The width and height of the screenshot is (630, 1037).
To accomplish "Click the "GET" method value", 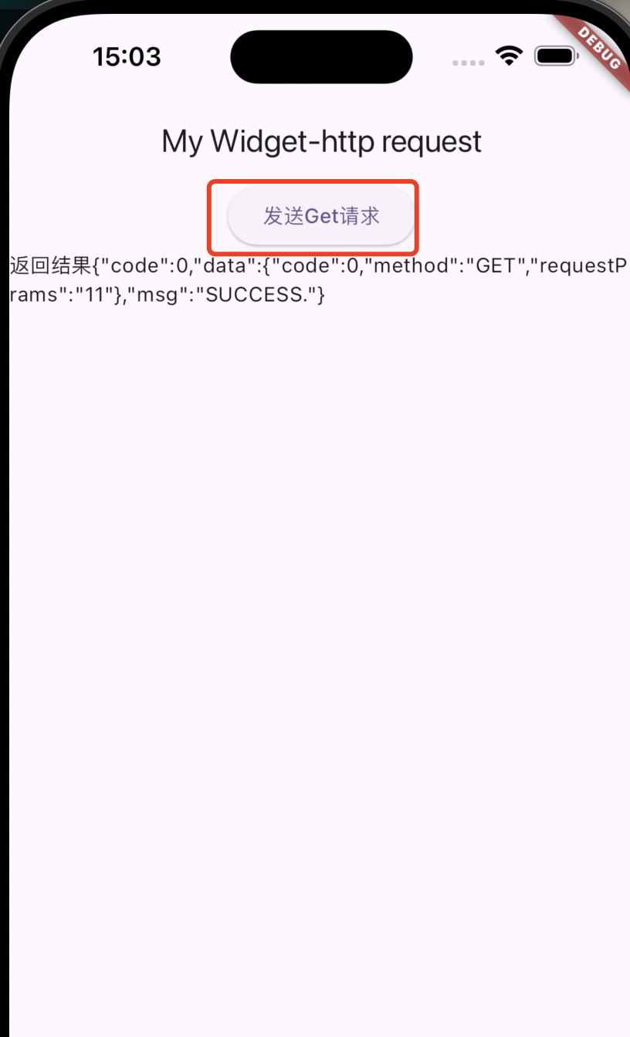I will point(495,266).
